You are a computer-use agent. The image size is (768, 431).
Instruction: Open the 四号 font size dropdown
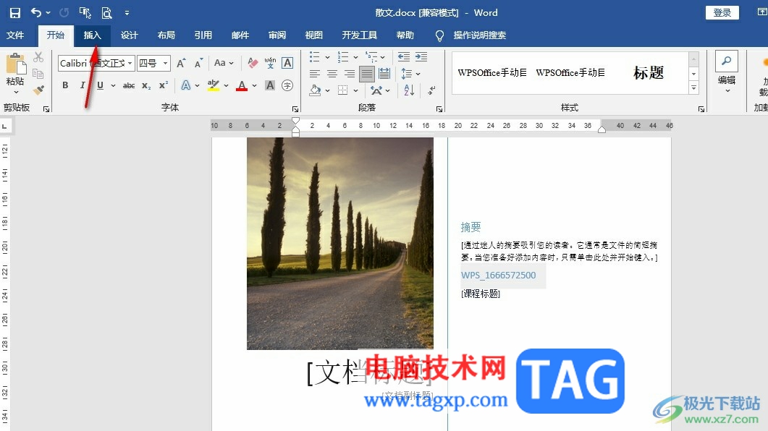(x=166, y=63)
